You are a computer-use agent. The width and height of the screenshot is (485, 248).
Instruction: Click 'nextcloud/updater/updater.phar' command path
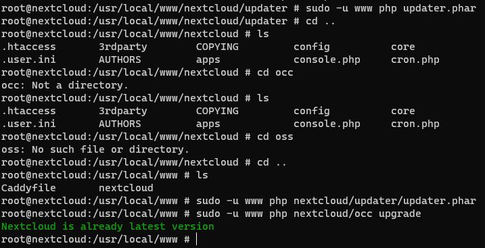click(x=384, y=201)
